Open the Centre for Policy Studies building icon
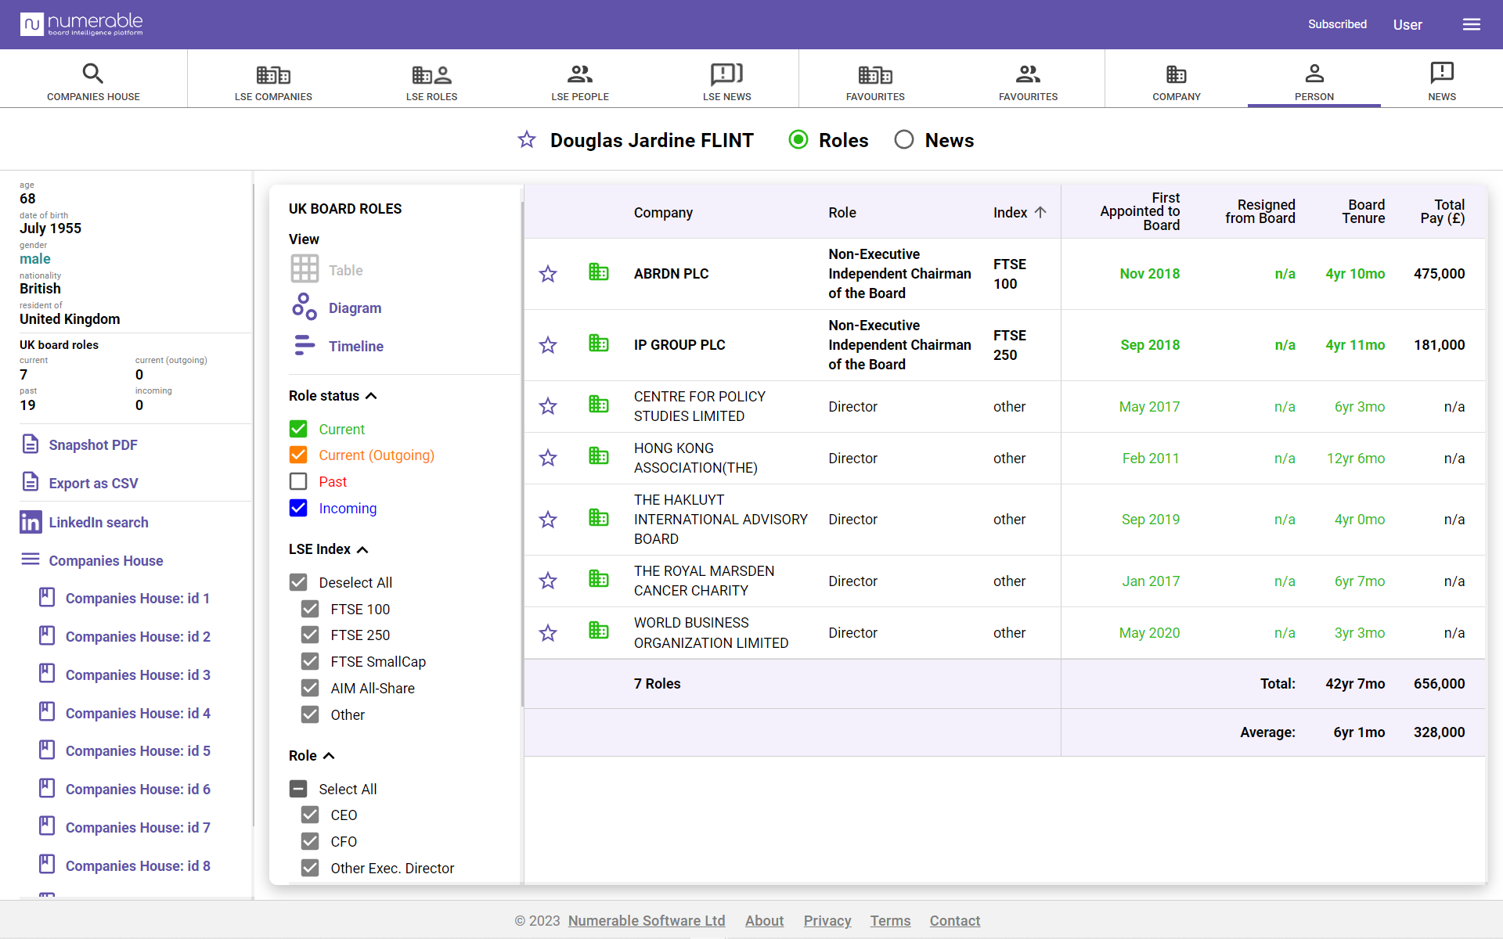Viewport: 1503px width, 939px height. (599, 404)
